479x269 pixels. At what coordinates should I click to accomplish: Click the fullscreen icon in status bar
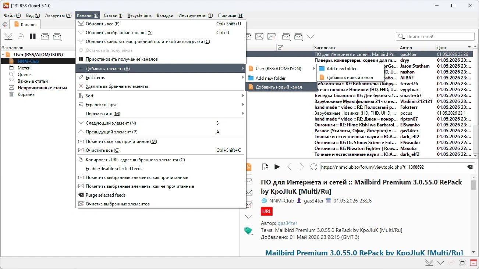click(462, 262)
